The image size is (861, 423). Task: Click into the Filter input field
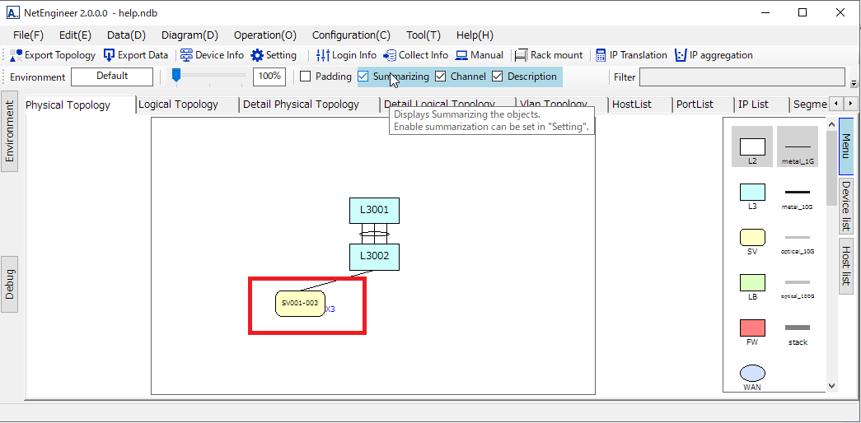[742, 77]
